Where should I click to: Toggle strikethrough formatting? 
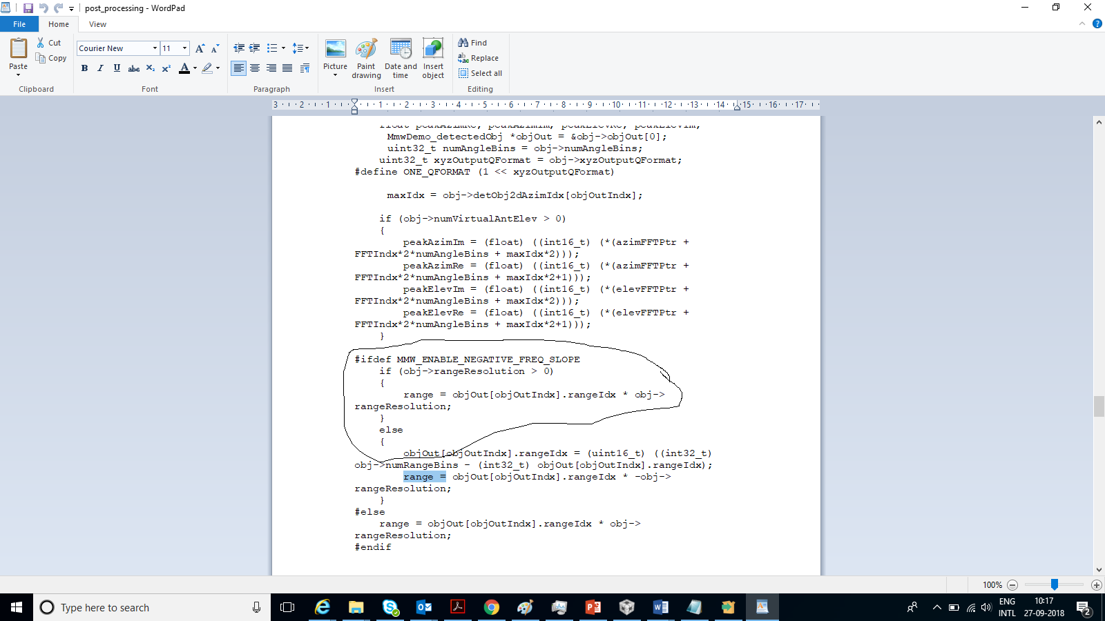tap(134, 68)
